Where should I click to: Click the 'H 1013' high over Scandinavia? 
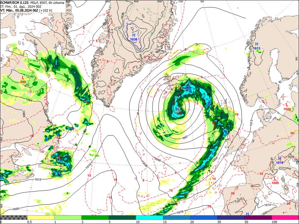point(257,46)
